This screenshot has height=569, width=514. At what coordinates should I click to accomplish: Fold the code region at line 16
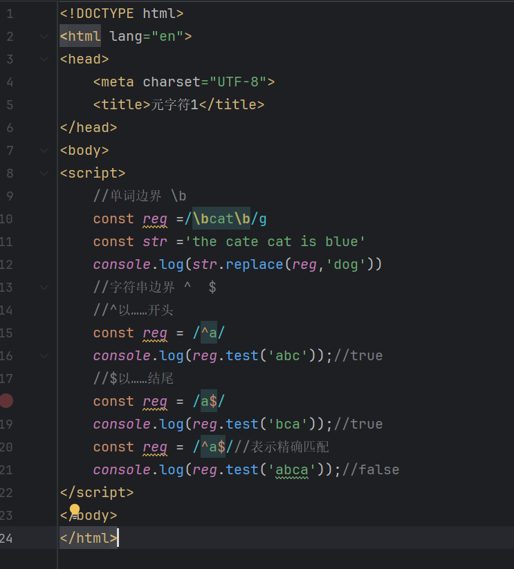click(x=44, y=355)
